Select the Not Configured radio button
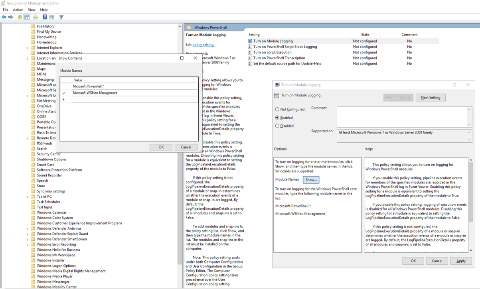This screenshot has height=289, width=480. click(277, 109)
